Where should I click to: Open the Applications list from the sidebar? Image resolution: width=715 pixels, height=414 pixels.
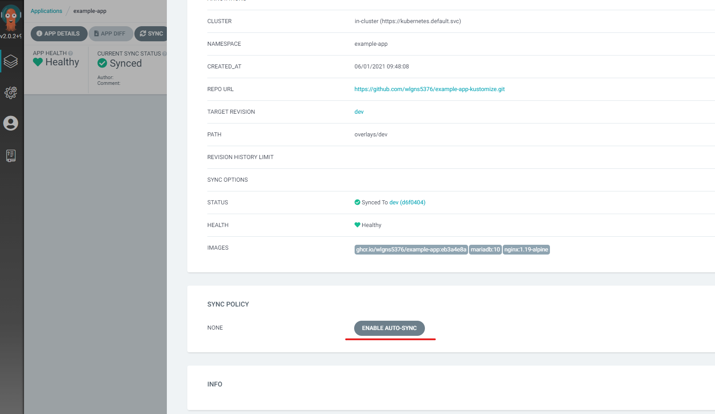(11, 61)
